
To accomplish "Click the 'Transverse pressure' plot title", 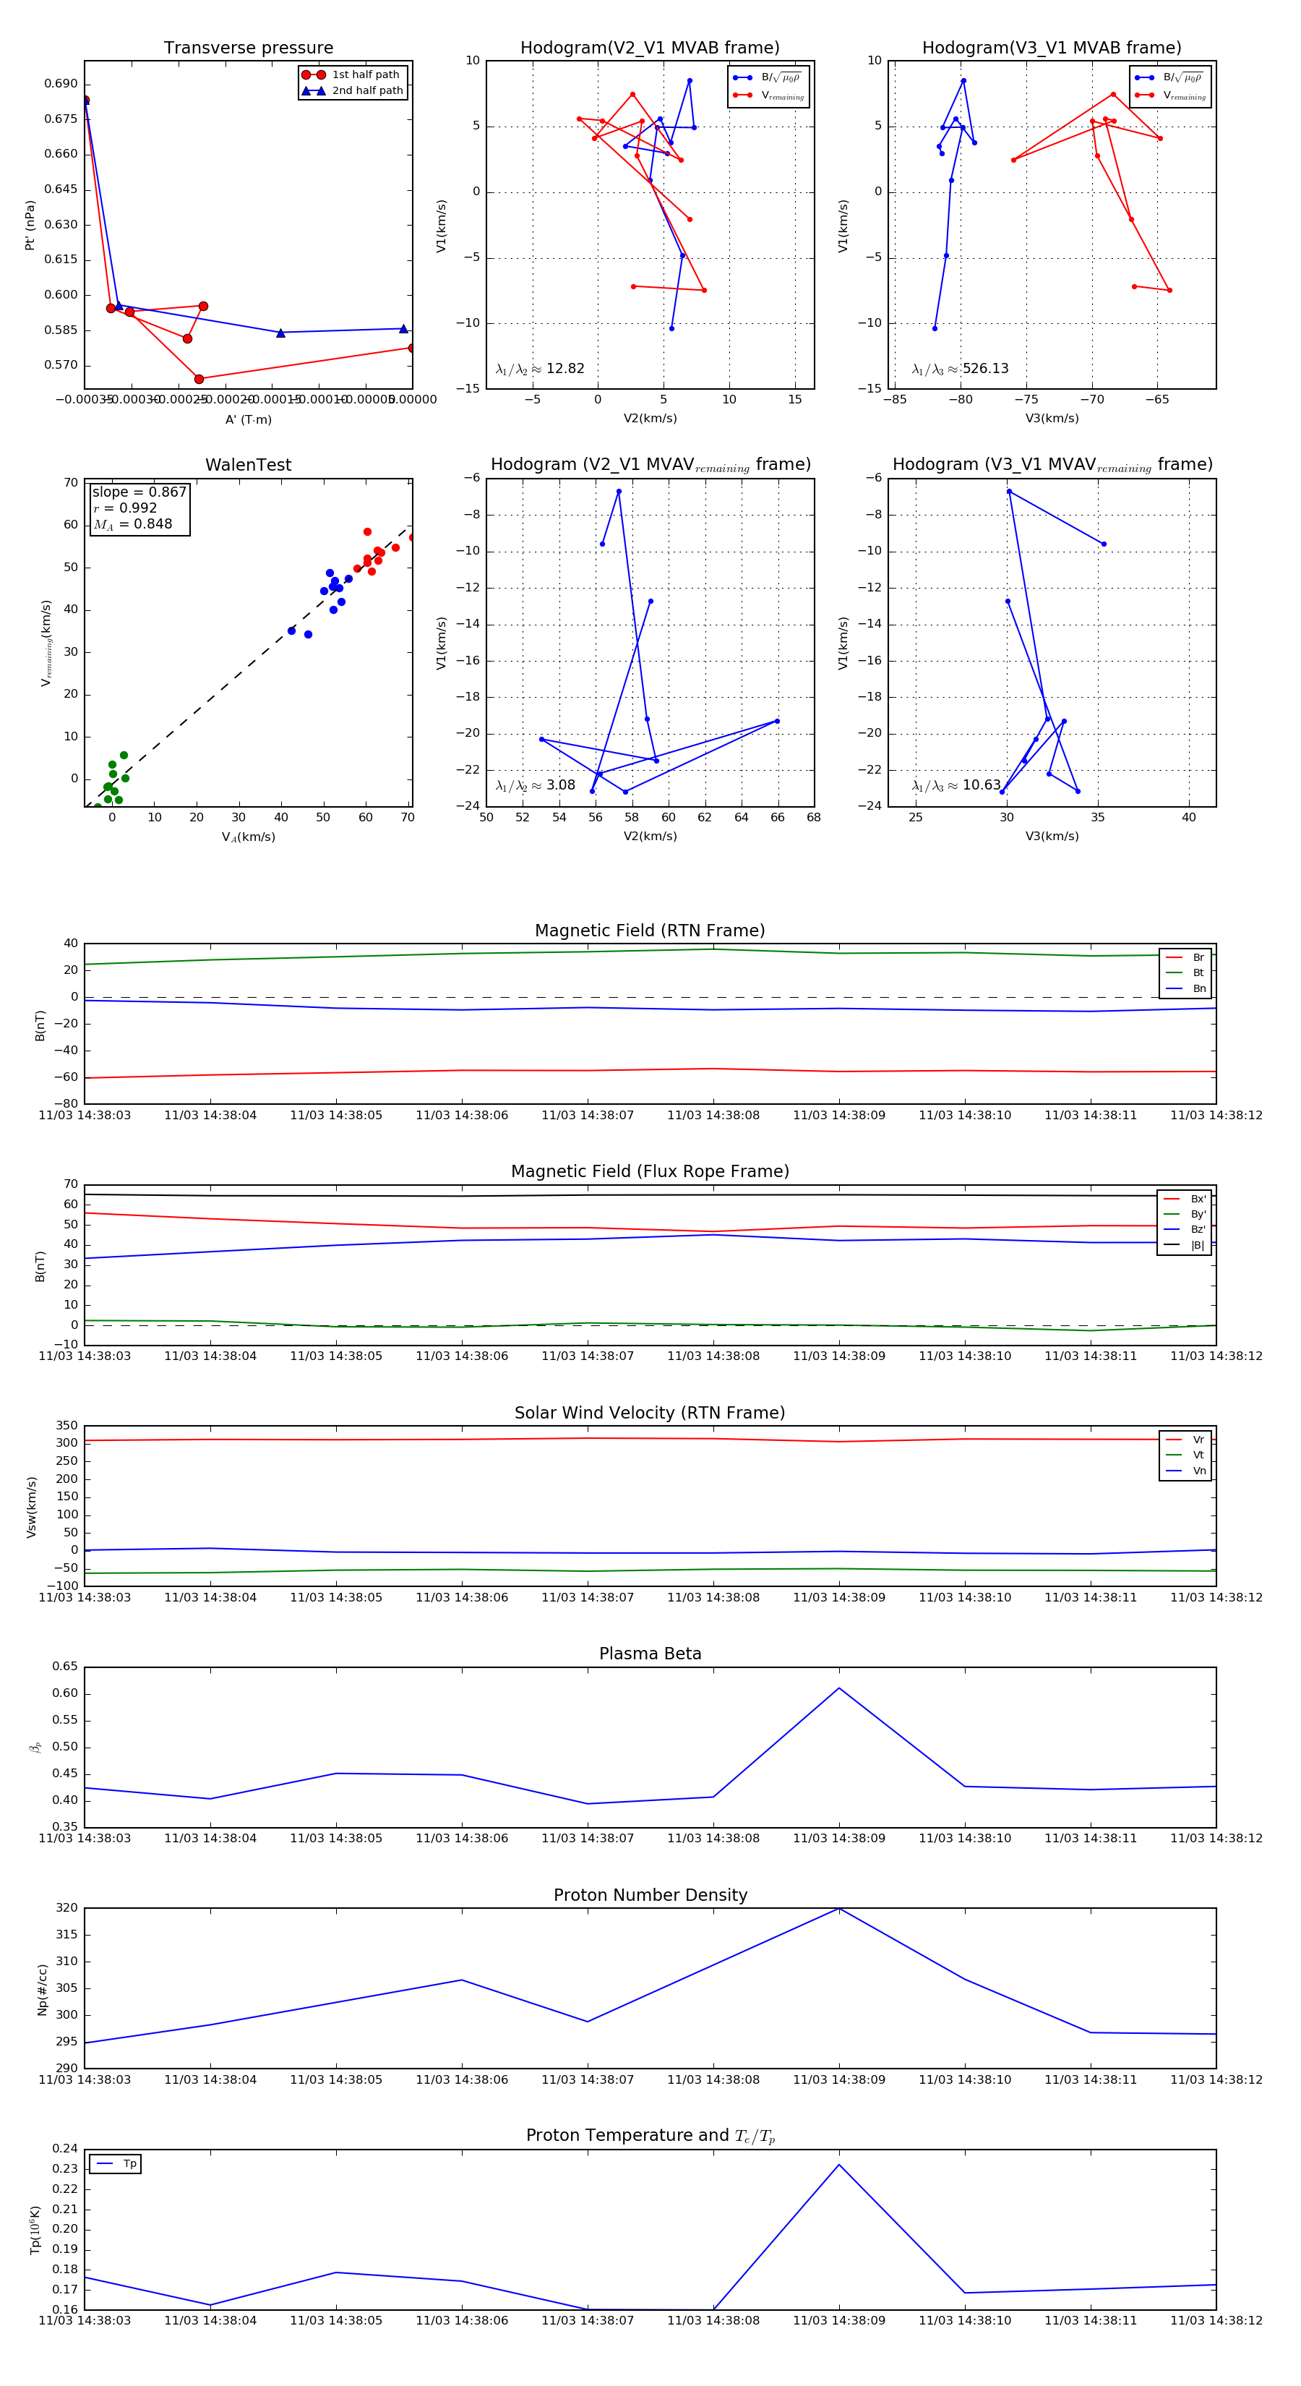I will [248, 48].
